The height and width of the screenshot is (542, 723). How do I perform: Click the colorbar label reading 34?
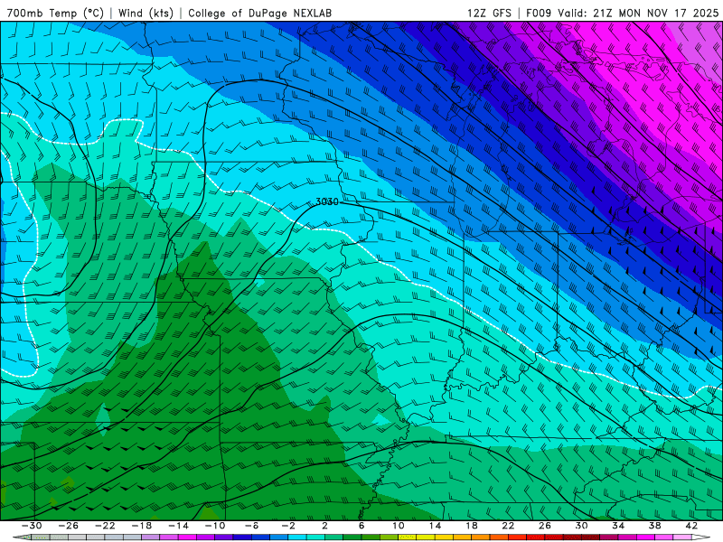(x=618, y=526)
